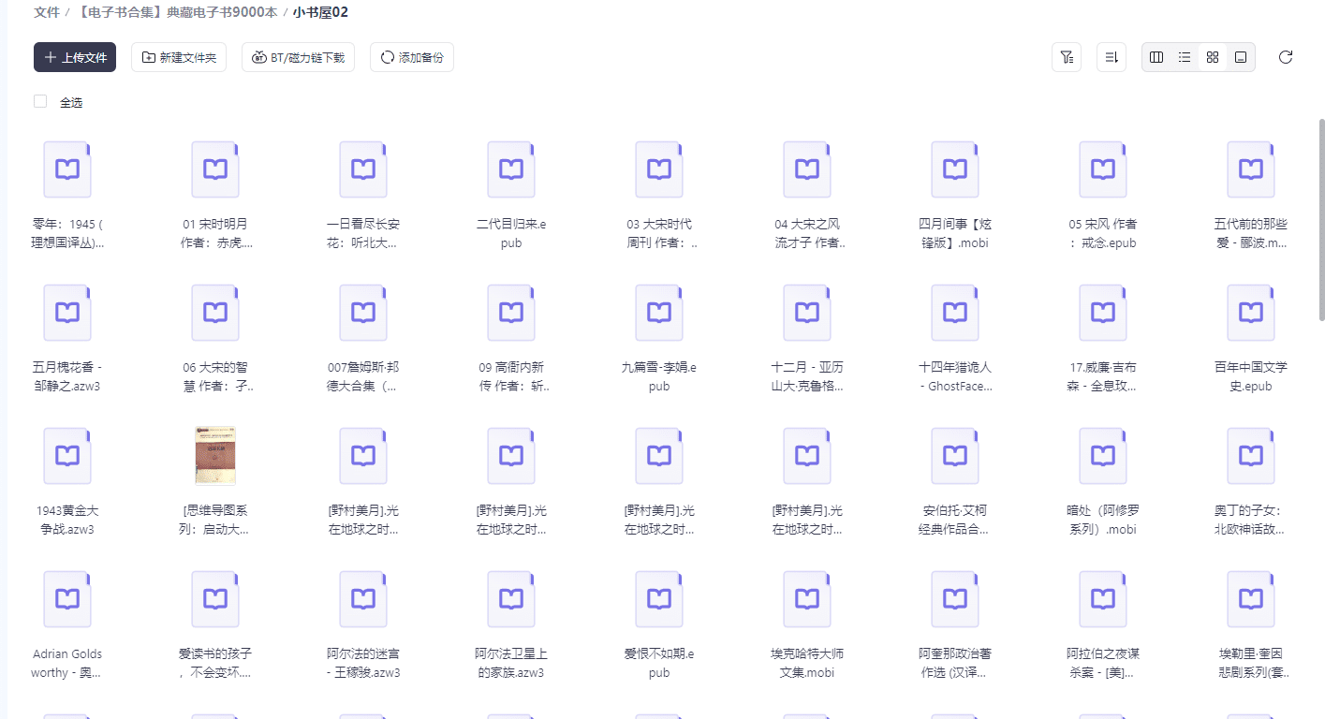Go to 文件 root in breadcrumb

[x=47, y=12]
